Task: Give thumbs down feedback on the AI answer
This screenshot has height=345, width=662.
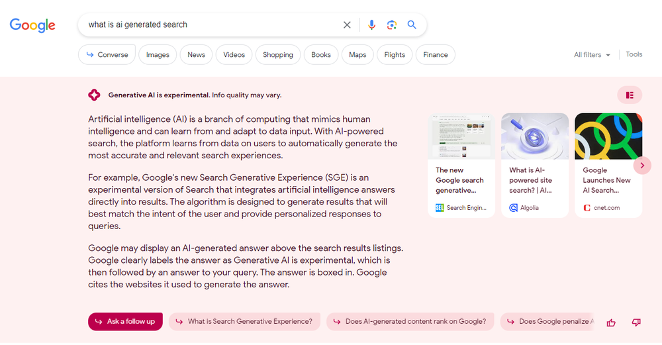Action: (636, 322)
